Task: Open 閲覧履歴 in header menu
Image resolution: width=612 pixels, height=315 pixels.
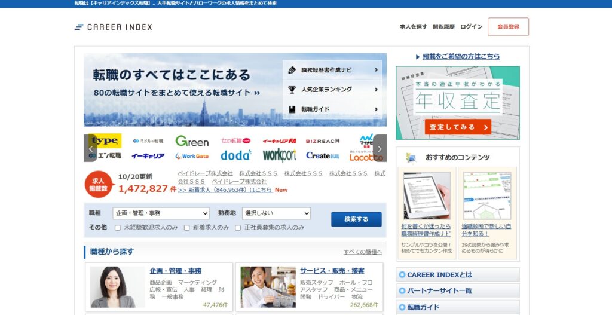Action: (x=444, y=27)
